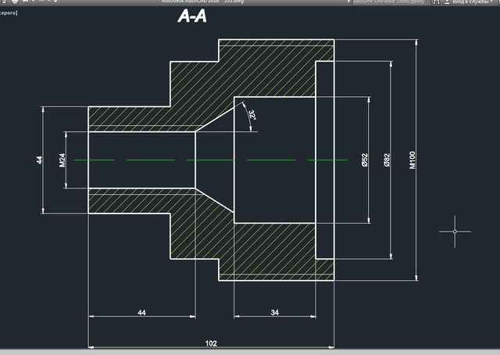Select the vertical 44 dimension text
The height and width of the screenshot is (355, 500).
point(39,160)
